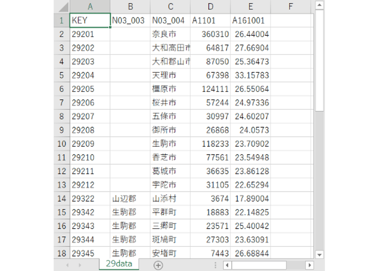The height and width of the screenshot is (271, 379).
Task: Click the next sheet navigation arrow
Action: click(80, 265)
